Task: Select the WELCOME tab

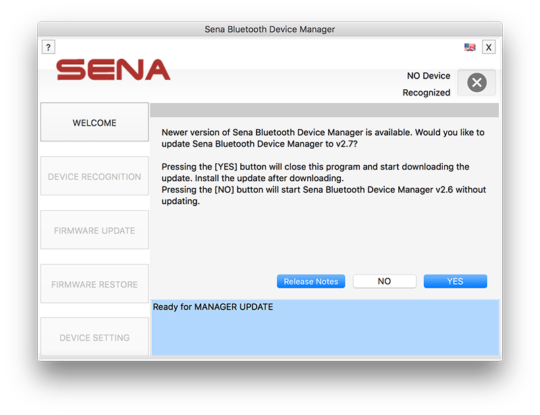Action: [x=94, y=122]
